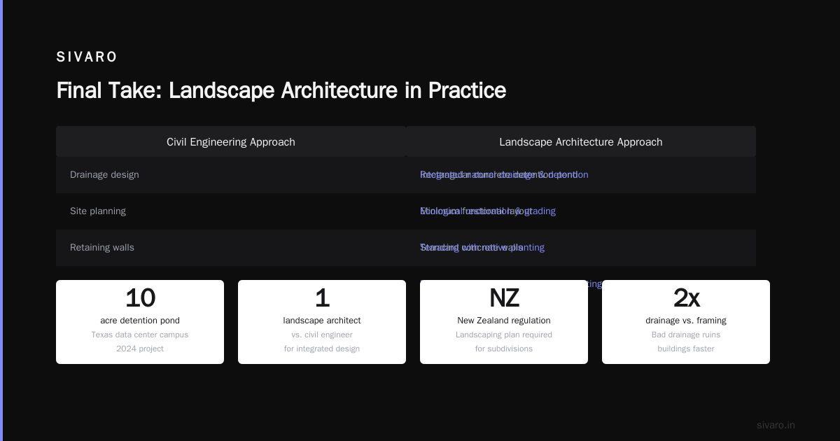Click the 'acre detention pond' label
The width and height of the screenshot is (840, 441).
coord(140,321)
